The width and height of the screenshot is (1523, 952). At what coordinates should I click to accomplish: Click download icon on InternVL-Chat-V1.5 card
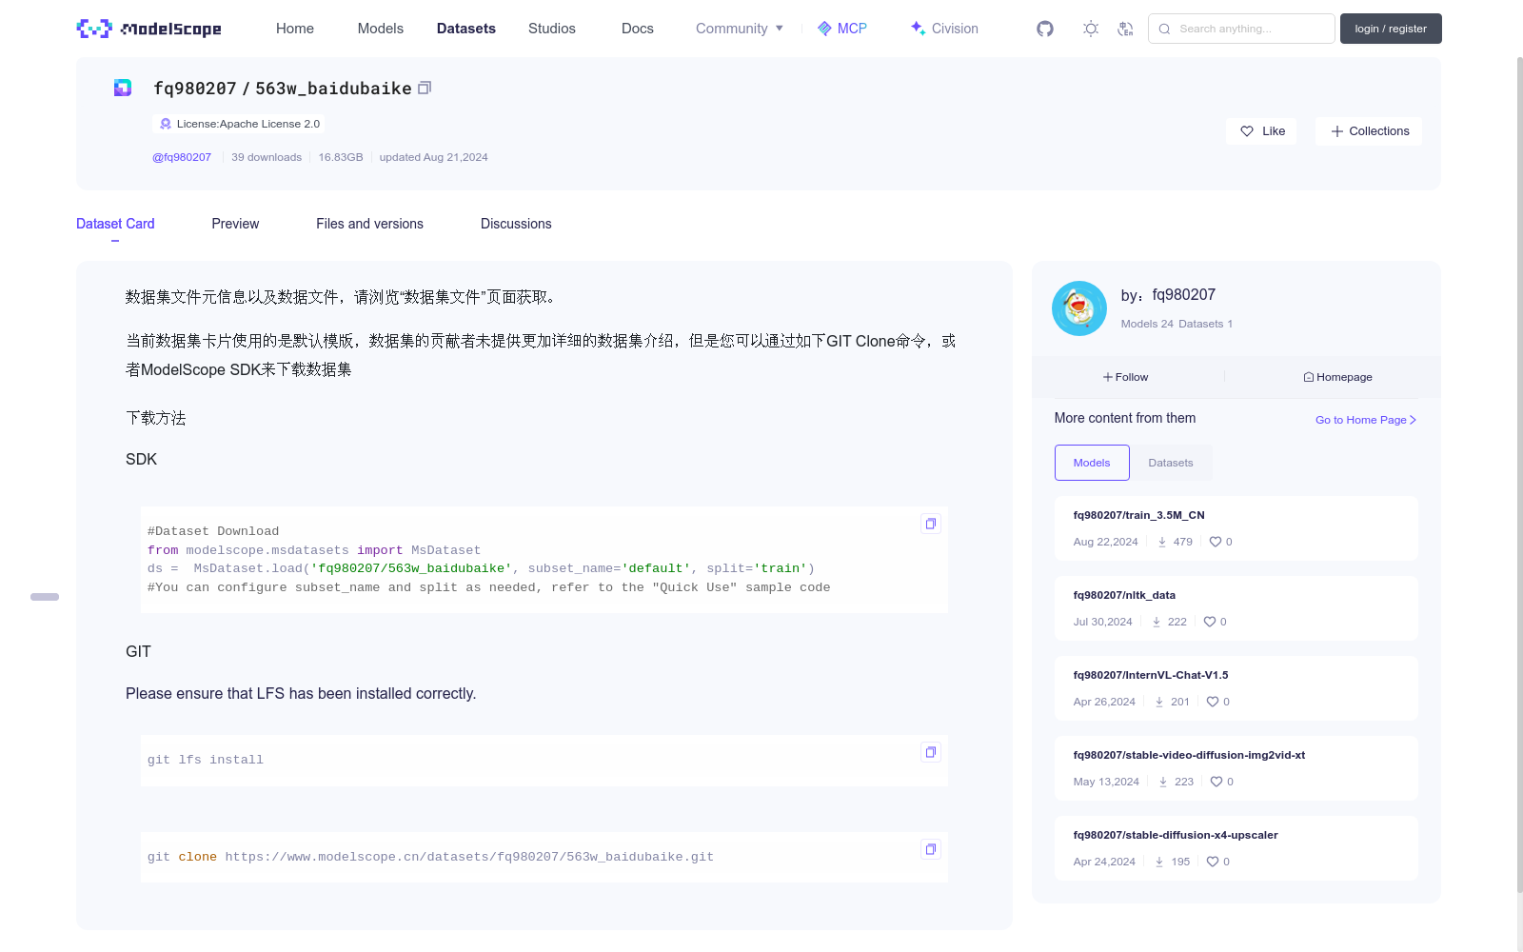tap(1159, 702)
